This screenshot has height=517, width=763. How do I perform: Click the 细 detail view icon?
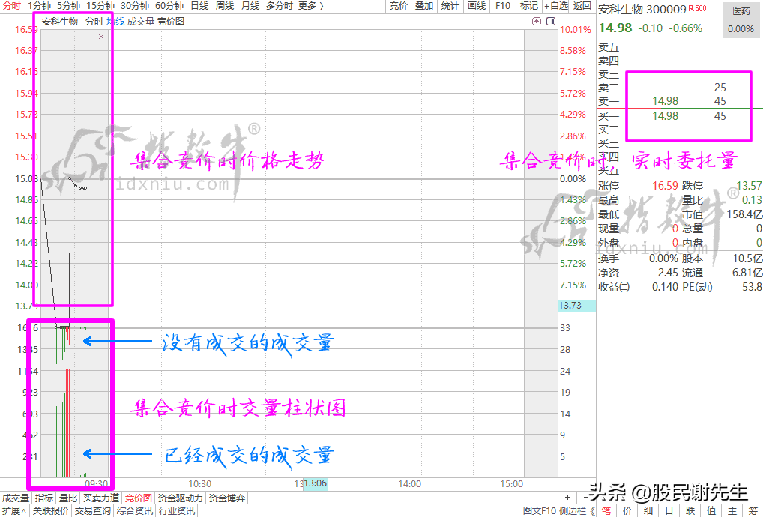648,511
